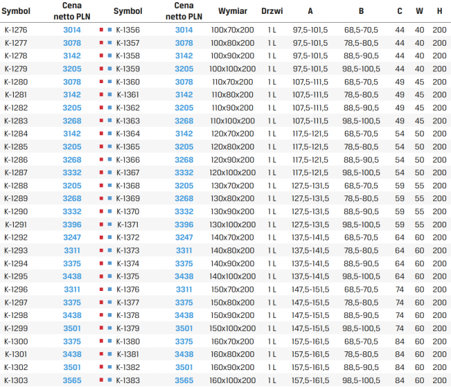Image resolution: width=451 pixels, height=388 pixels.
Task: Click the blue square beside K-1360
Action: pyautogui.click(x=109, y=82)
